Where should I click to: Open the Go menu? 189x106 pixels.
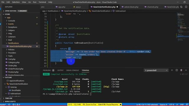tap(30, 2)
